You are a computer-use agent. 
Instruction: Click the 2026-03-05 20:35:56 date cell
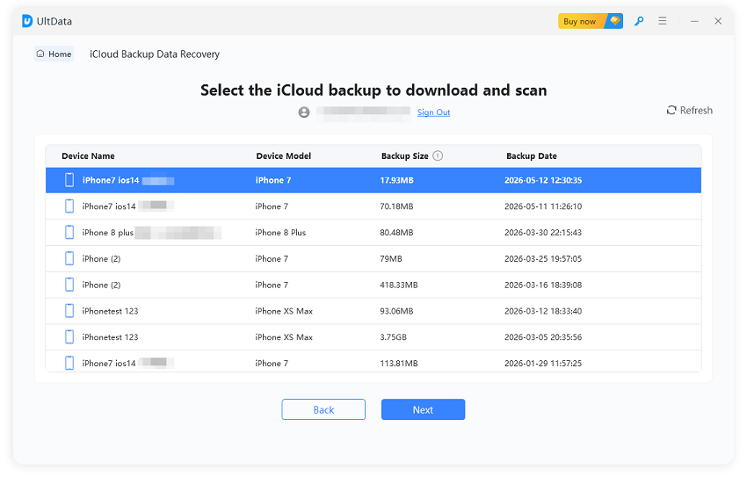pyautogui.click(x=543, y=337)
